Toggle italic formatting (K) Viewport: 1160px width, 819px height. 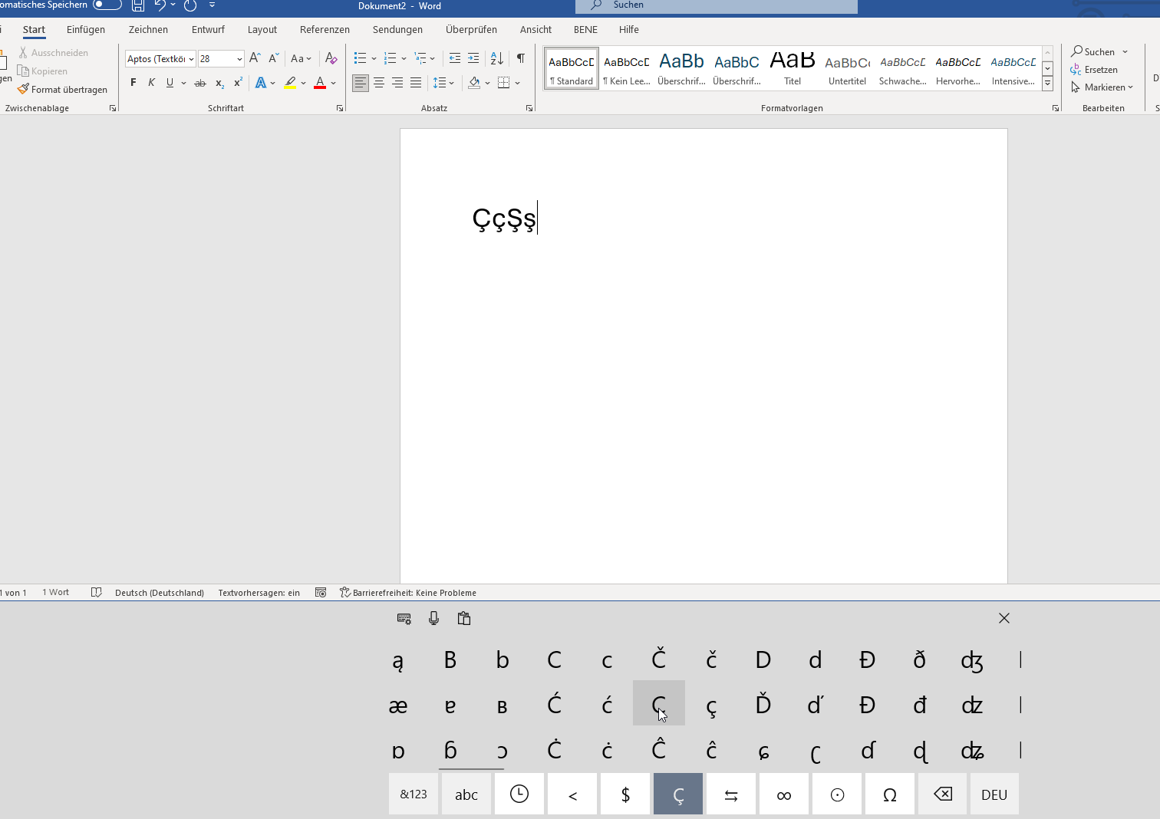(x=151, y=83)
